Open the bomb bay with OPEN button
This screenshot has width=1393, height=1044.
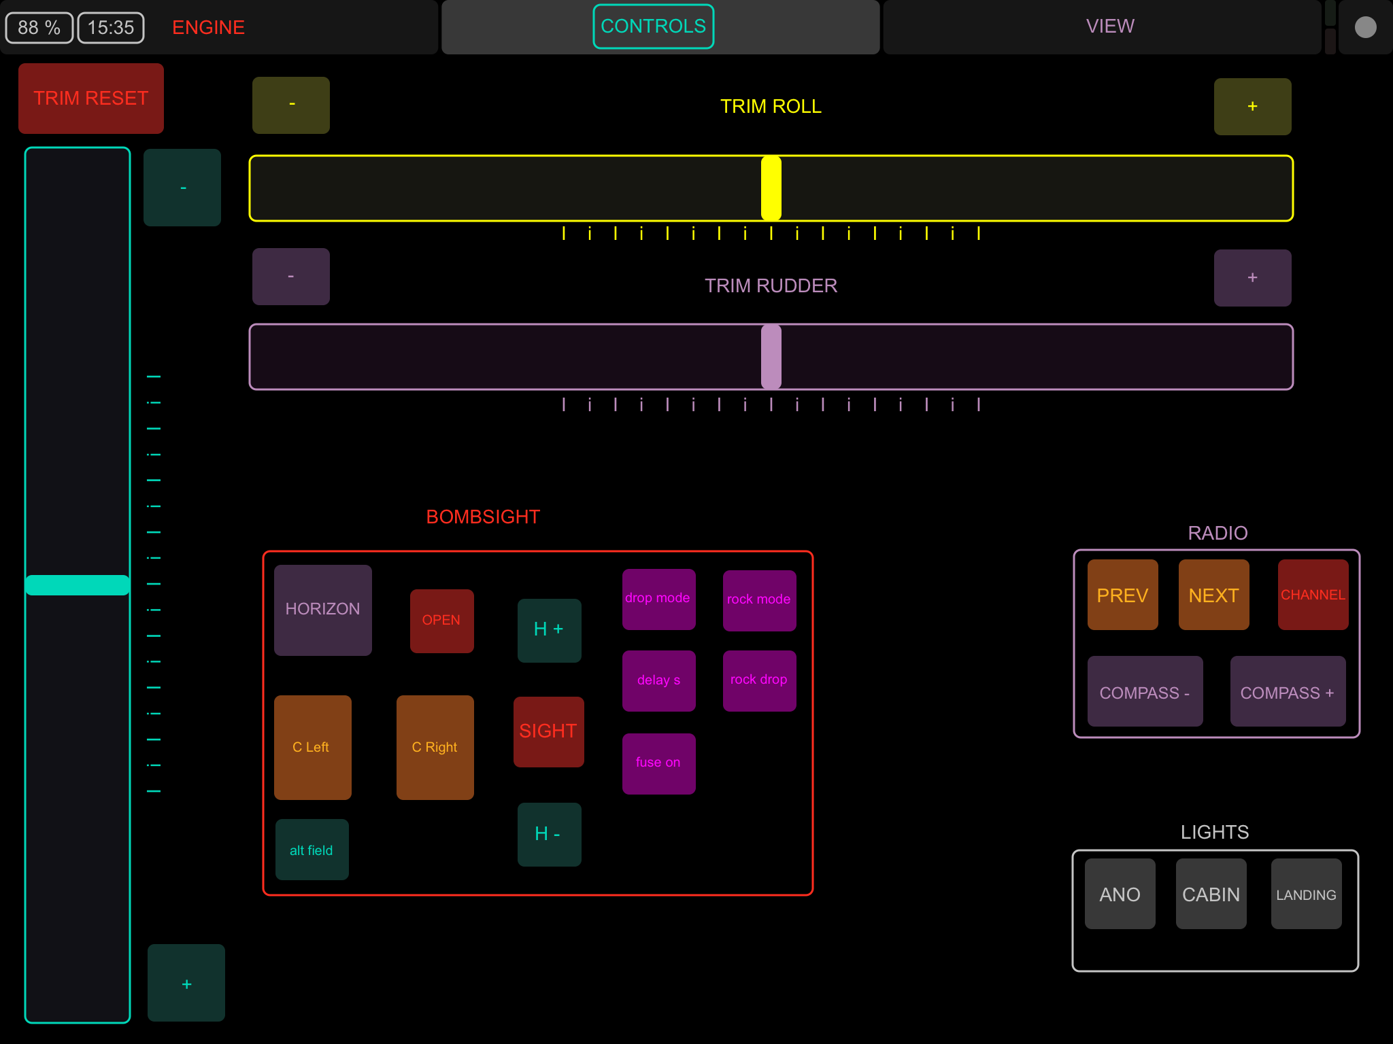coord(441,621)
